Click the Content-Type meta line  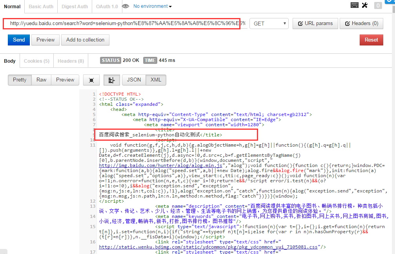point(217,114)
